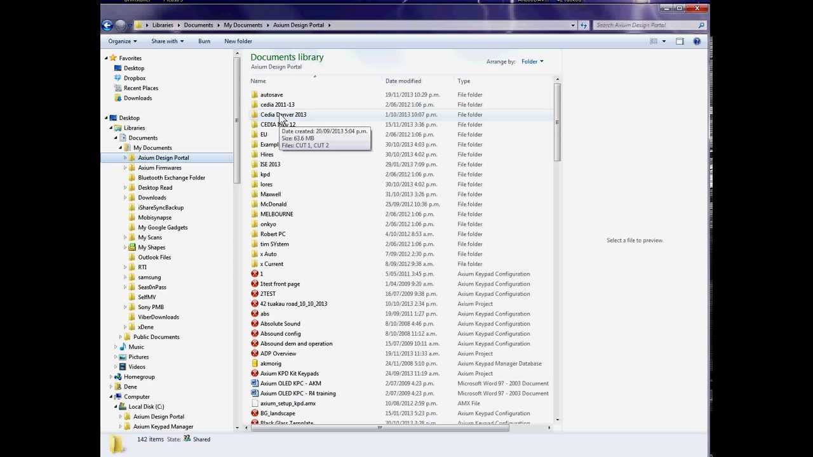Select Documents in the address breadcrumb
The height and width of the screenshot is (457, 813).
(198, 25)
